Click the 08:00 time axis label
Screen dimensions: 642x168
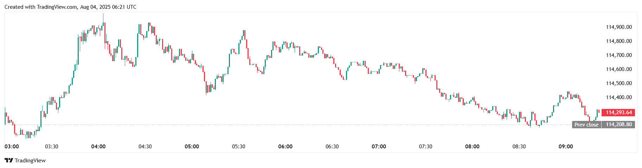coord(472,147)
